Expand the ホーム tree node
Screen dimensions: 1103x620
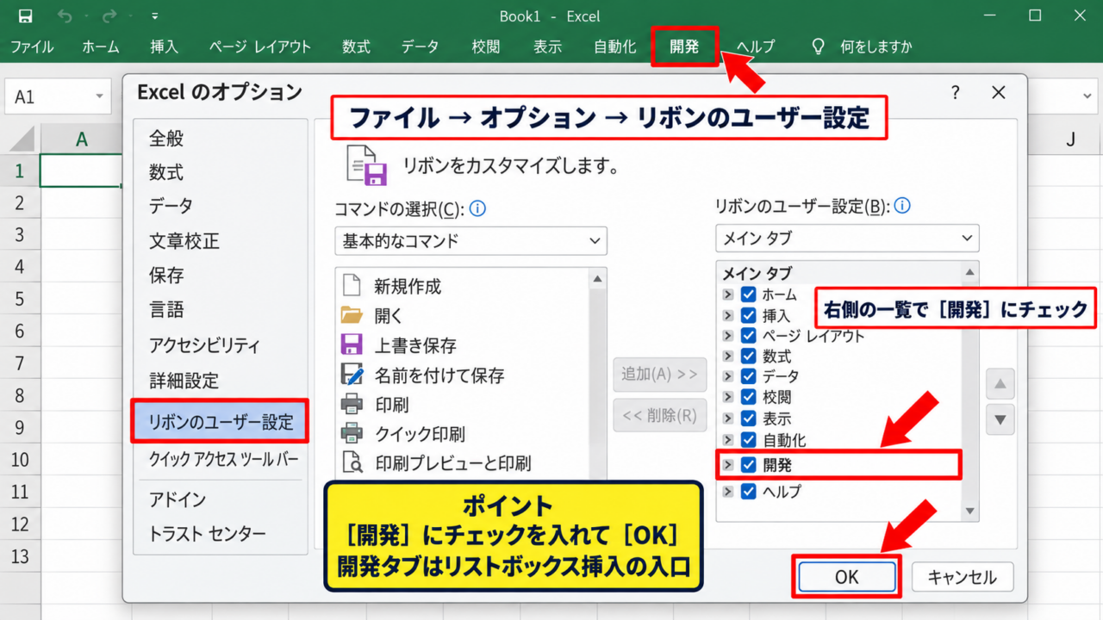728,294
